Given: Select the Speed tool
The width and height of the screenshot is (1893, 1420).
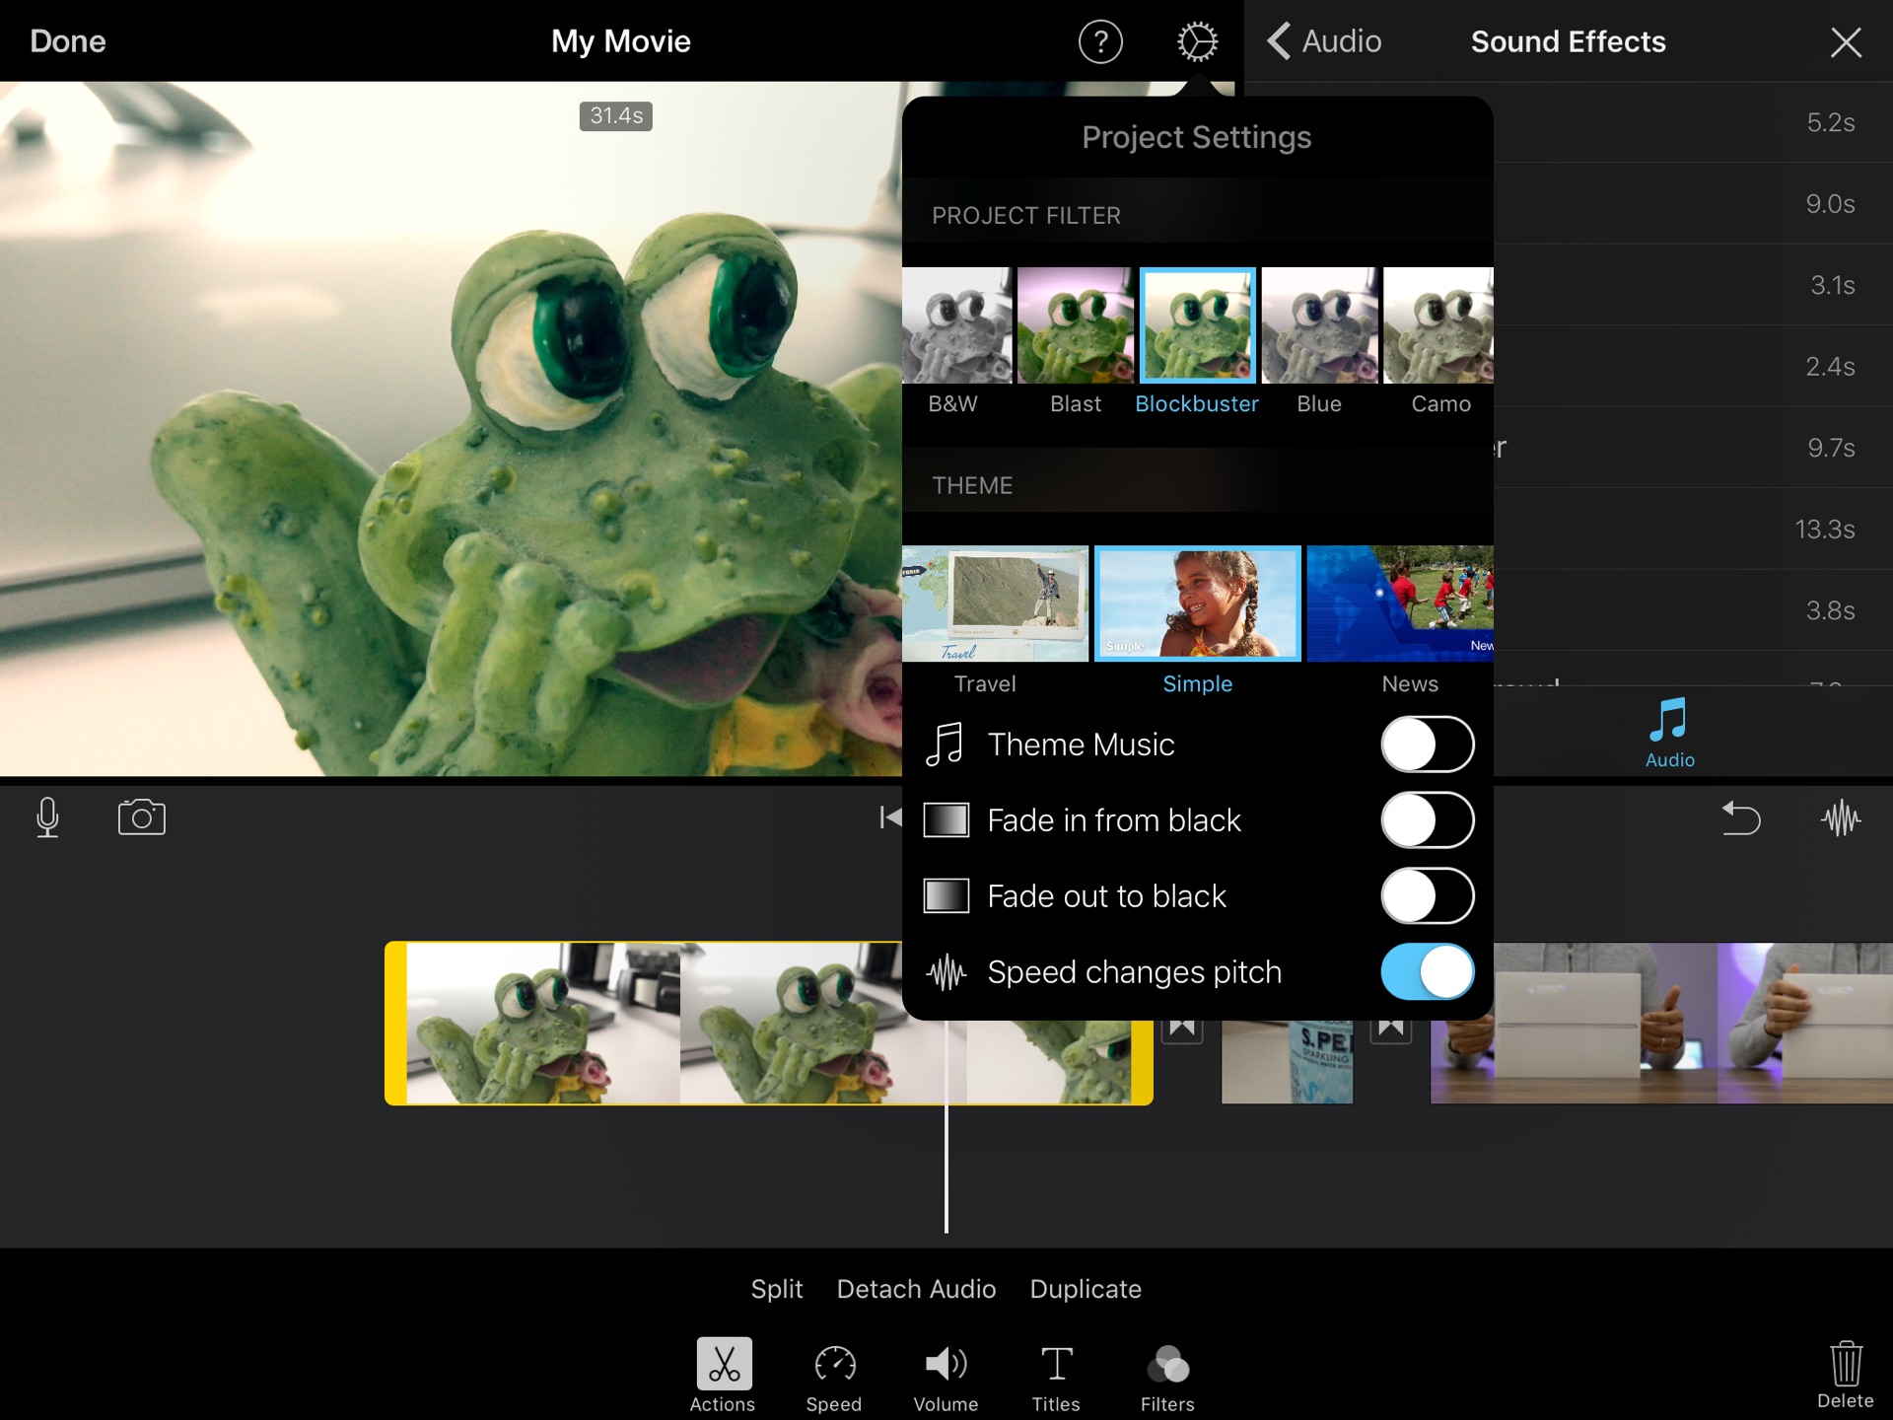Looking at the screenshot, I should click(834, 1376).
